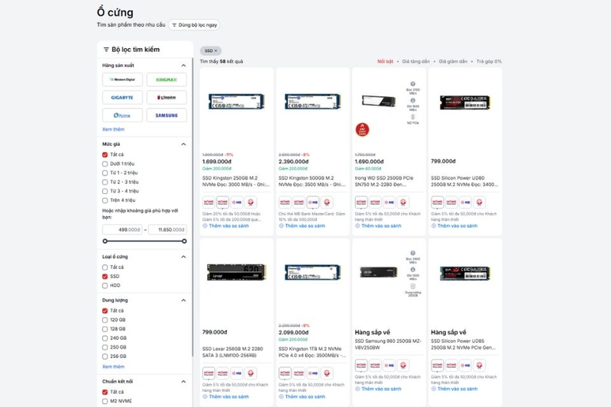The height and width of the screenshot is (407, 611).
Task: Click first promo icon under Kingston 1TB SSD
Action: coord(285,373)
